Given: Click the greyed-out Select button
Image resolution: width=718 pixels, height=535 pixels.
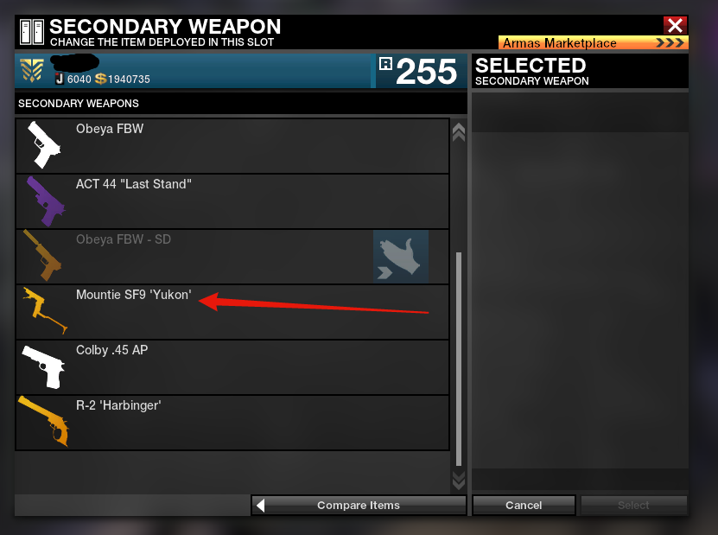Looking at the screenshot, I should coord(633,506).
